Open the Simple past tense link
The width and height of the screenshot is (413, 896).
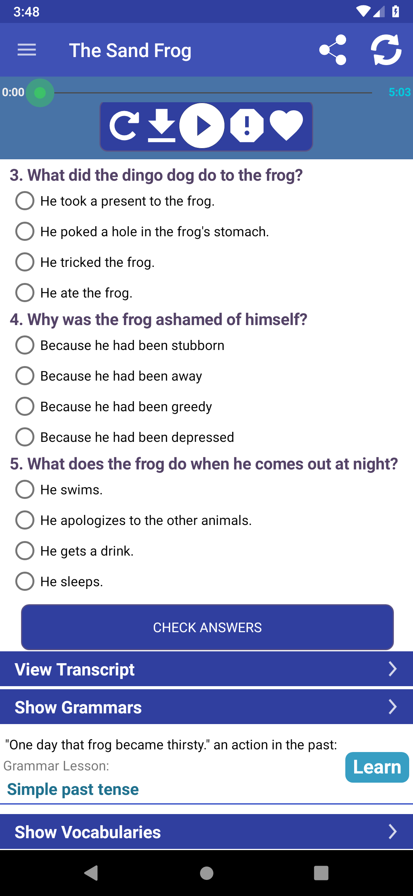coord(73,789)
